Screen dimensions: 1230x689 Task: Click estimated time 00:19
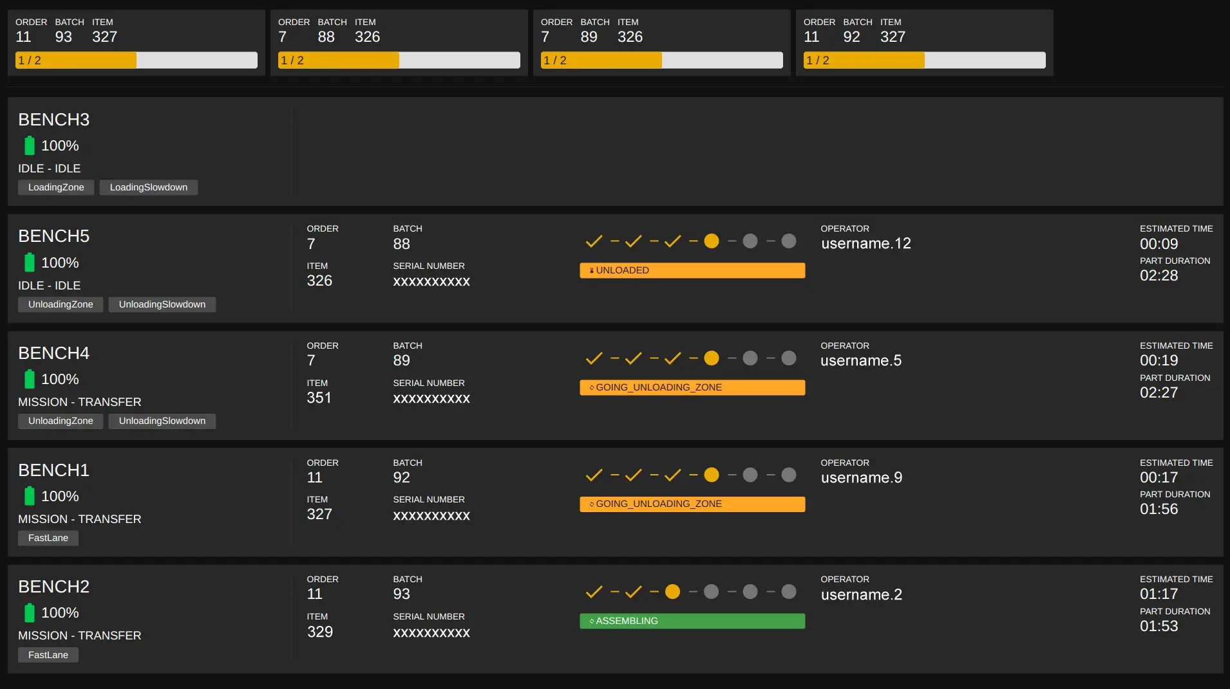1159,361
